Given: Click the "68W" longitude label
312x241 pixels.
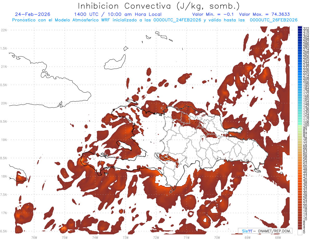Looking at the screenshot, I should [x=278, y=237].
